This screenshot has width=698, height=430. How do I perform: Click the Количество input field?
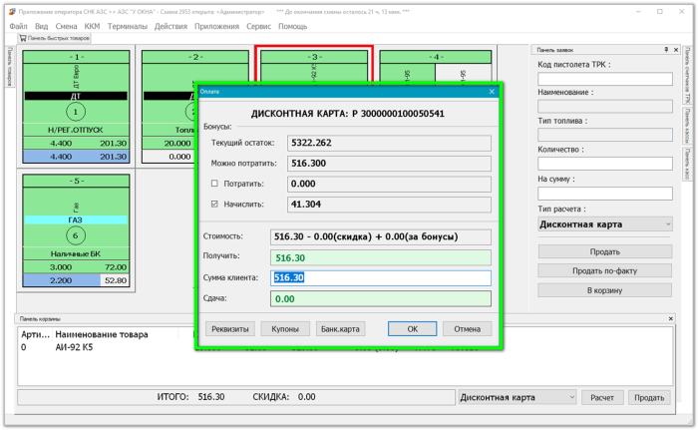pos(605,164)
